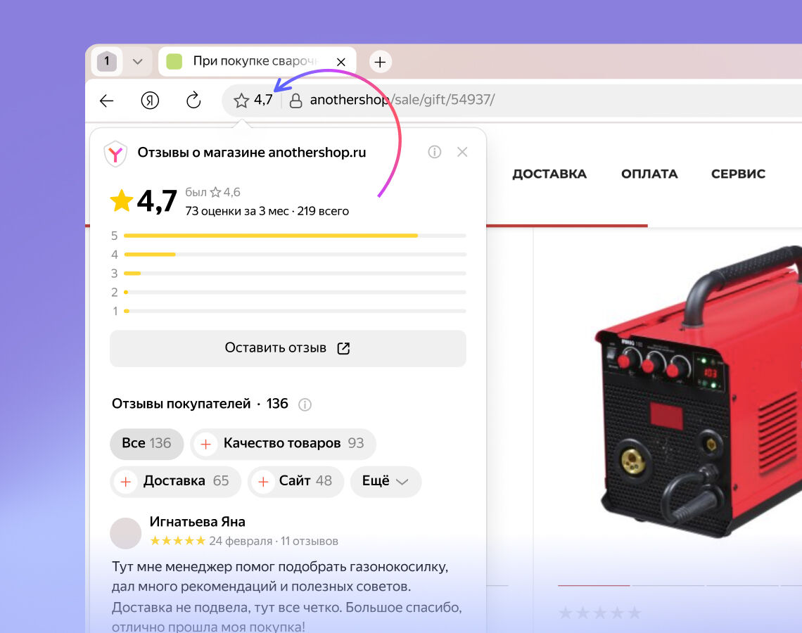Click the plus icon on 'Качество товаров' chip
The height and width of the screenshot is (633, 802).
(205, 444)
